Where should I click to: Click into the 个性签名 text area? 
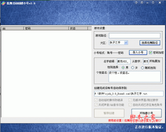point(134,76)
